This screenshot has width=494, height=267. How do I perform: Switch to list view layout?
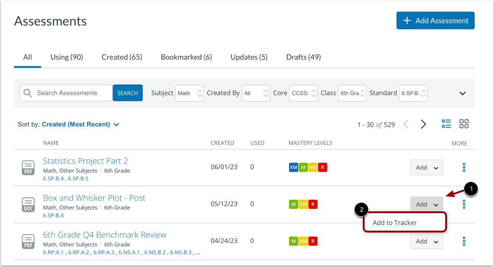tap(446, 124)
